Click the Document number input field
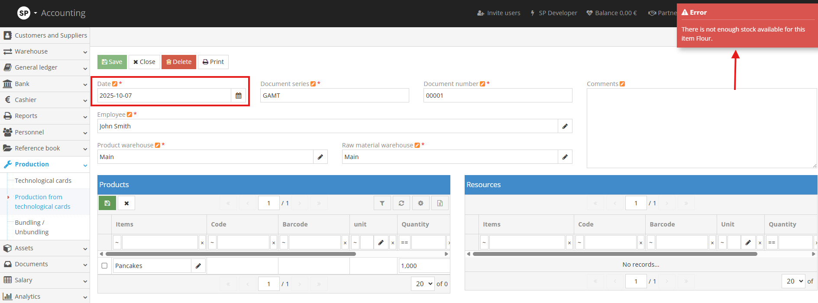Viewport: 818px width, 303px height. 497,96
